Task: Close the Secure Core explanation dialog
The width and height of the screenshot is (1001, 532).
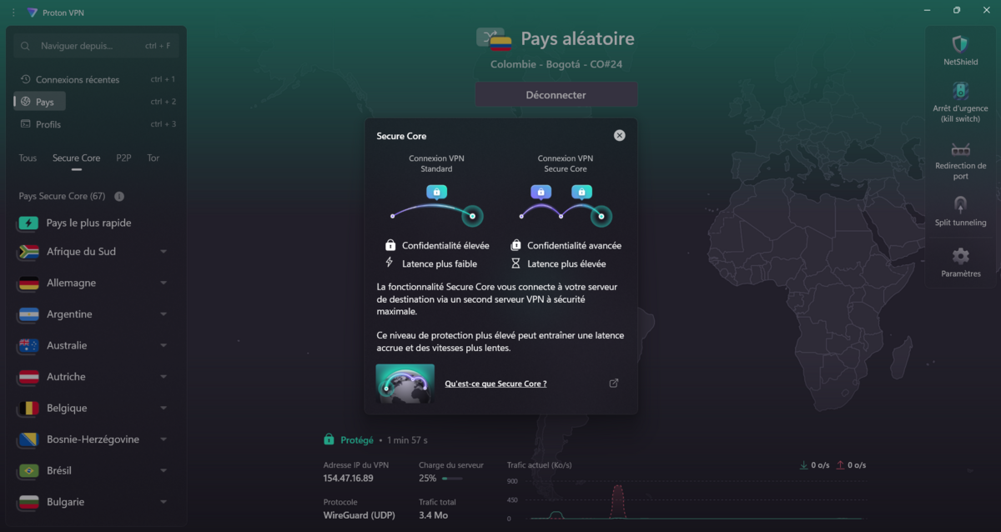Action: point(619,135)
